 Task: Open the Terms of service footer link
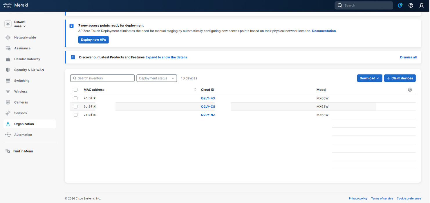(382, 199)
